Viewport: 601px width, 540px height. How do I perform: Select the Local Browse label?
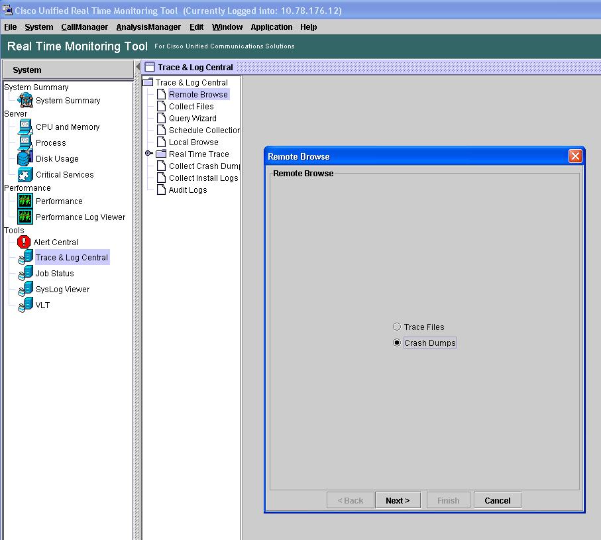(193, 142)
